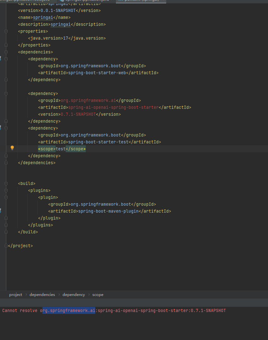This screenshot has width=268, height=340.
Task: Click red 0.7.1-SNAPSHOT inside the version tag
Action: (78, 114)
